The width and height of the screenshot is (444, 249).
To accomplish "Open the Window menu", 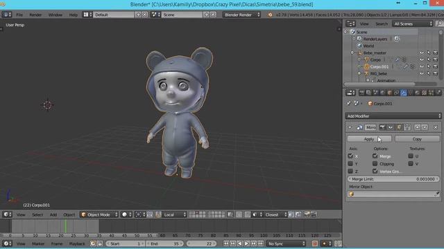I will coord(55,15).
